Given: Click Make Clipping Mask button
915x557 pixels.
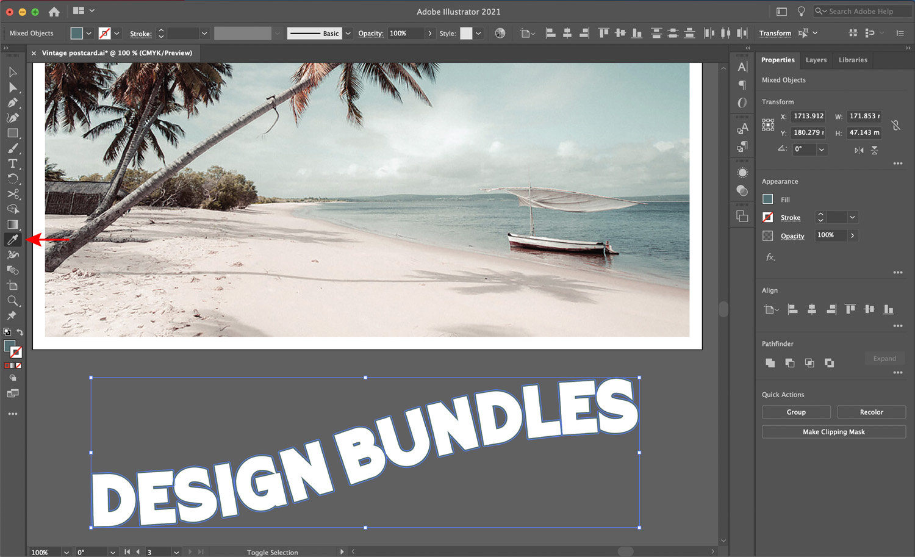Looking at the screenshot, I should click(834, 432).
